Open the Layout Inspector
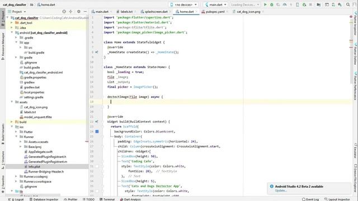 (337, 199)
